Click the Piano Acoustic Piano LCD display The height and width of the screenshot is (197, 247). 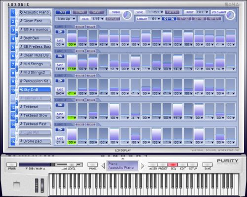coord(123,166)
